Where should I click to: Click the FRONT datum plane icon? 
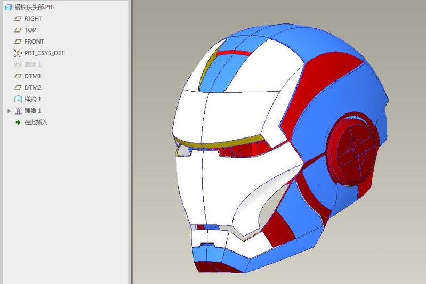(x=18, y=42)
